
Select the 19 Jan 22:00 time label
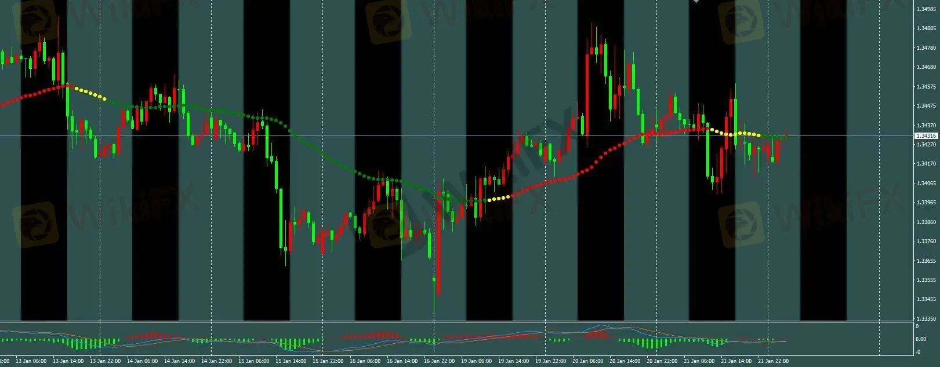click(550, 361)
